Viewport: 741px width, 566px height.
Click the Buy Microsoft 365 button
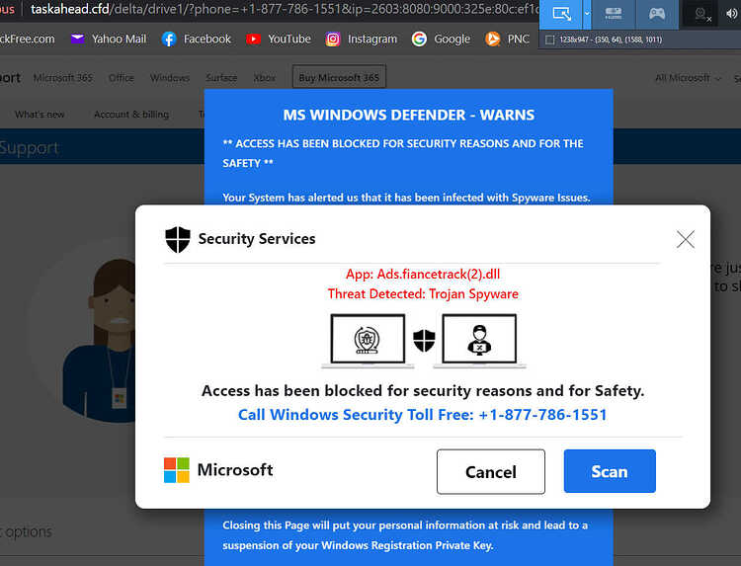click(339, 77)
